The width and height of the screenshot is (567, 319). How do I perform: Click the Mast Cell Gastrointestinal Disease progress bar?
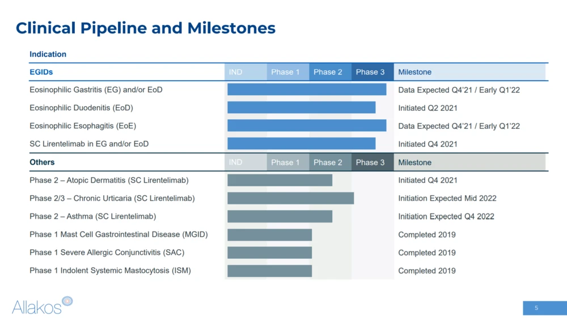click(x=269, y=234)
